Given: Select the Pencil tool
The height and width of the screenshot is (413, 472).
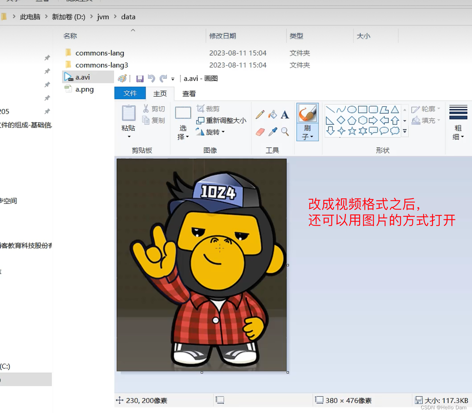Looking at the screenshot, I should 260,114.
